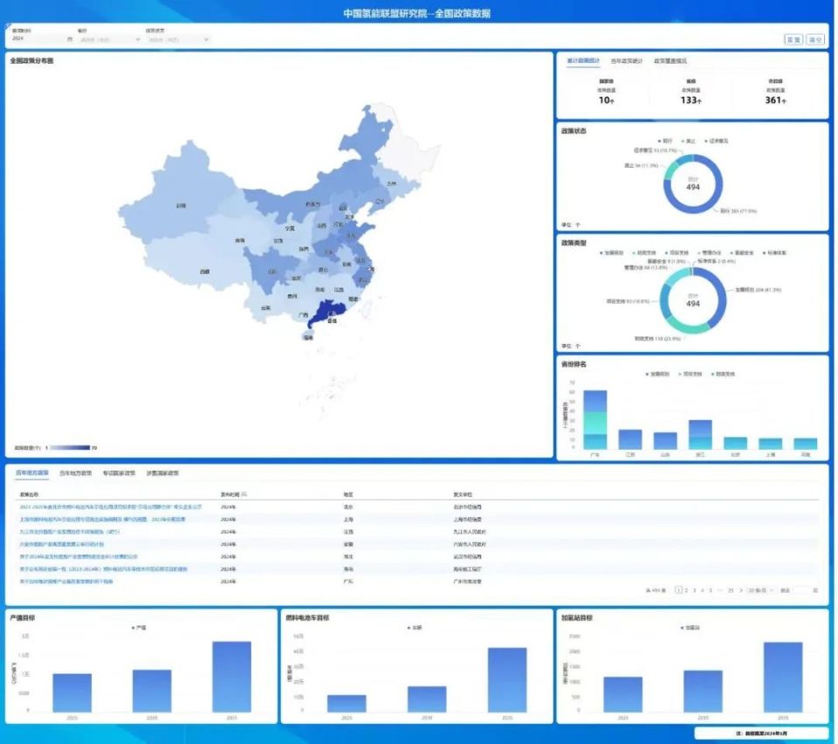Open the policy link in the 湖北 row
Image resolution: width=838 pixels, height=744 pixels.
pos(79,556)
